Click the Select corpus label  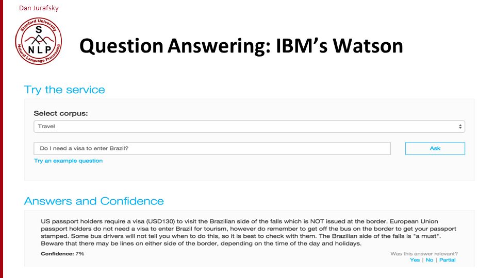tap(61, 113)
